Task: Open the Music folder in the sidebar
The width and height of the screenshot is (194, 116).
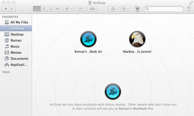Action: coord(16,47)
